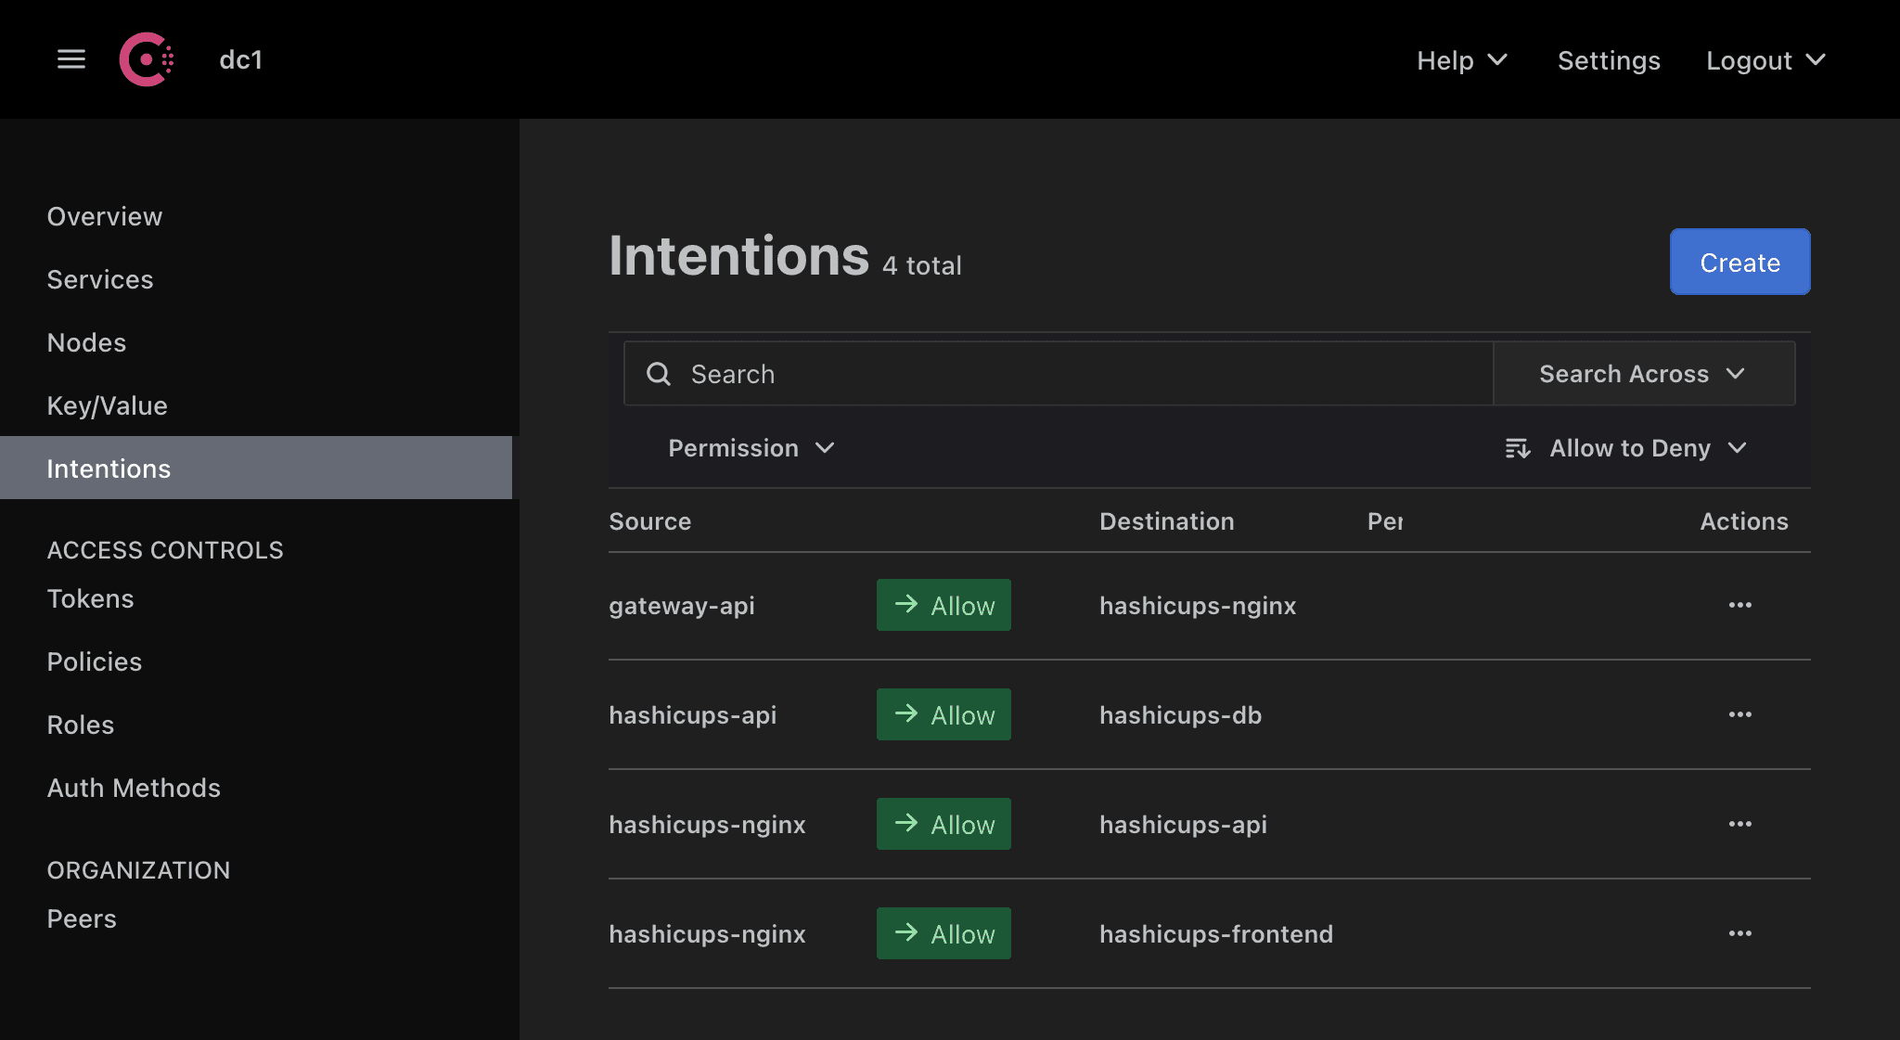The image size is (1900, 1040).
Task: Click hashicups-nginx source in hashicups-frontend row
Action: pyautogui.click(x=707, y=934)
